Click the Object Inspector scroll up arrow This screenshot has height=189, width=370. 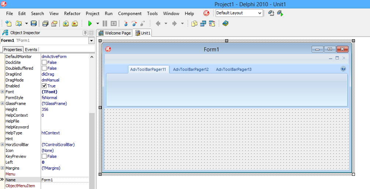click(92, 57)
